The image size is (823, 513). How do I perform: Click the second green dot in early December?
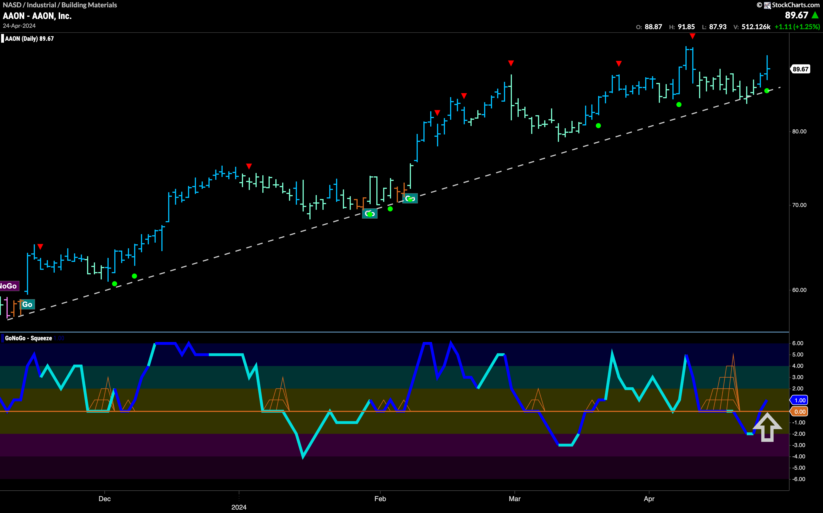(x=134, y=276)
